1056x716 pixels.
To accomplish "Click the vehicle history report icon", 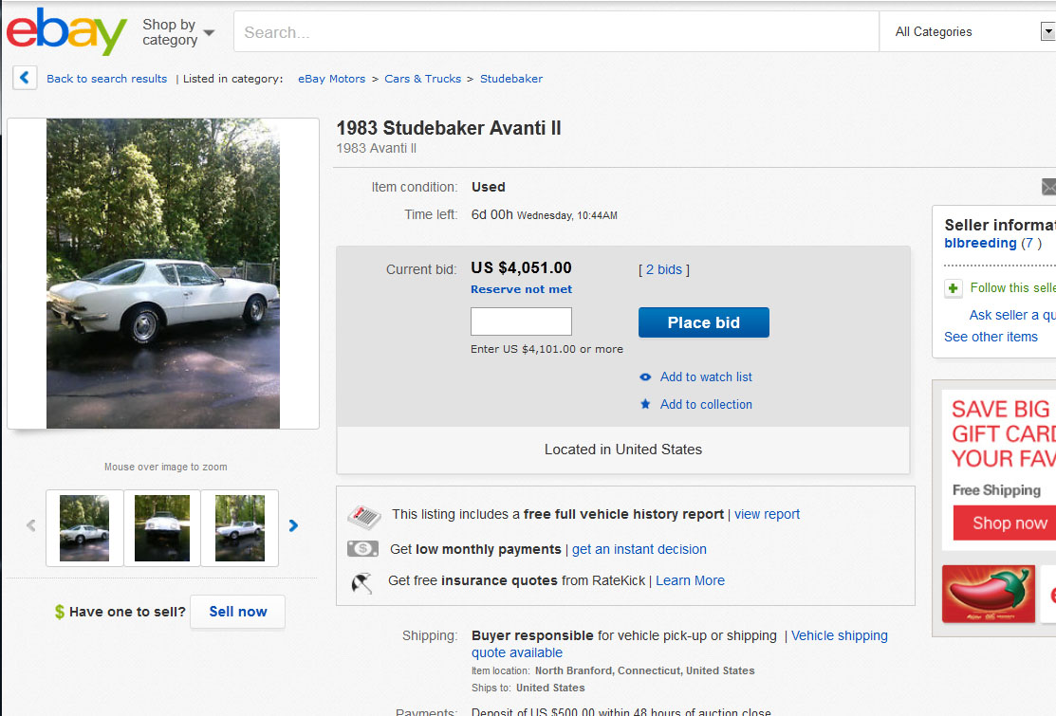I will tap(363, 515).
